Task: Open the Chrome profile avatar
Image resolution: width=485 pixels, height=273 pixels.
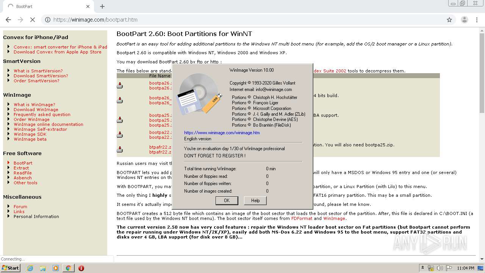Action: coord(464,20)
